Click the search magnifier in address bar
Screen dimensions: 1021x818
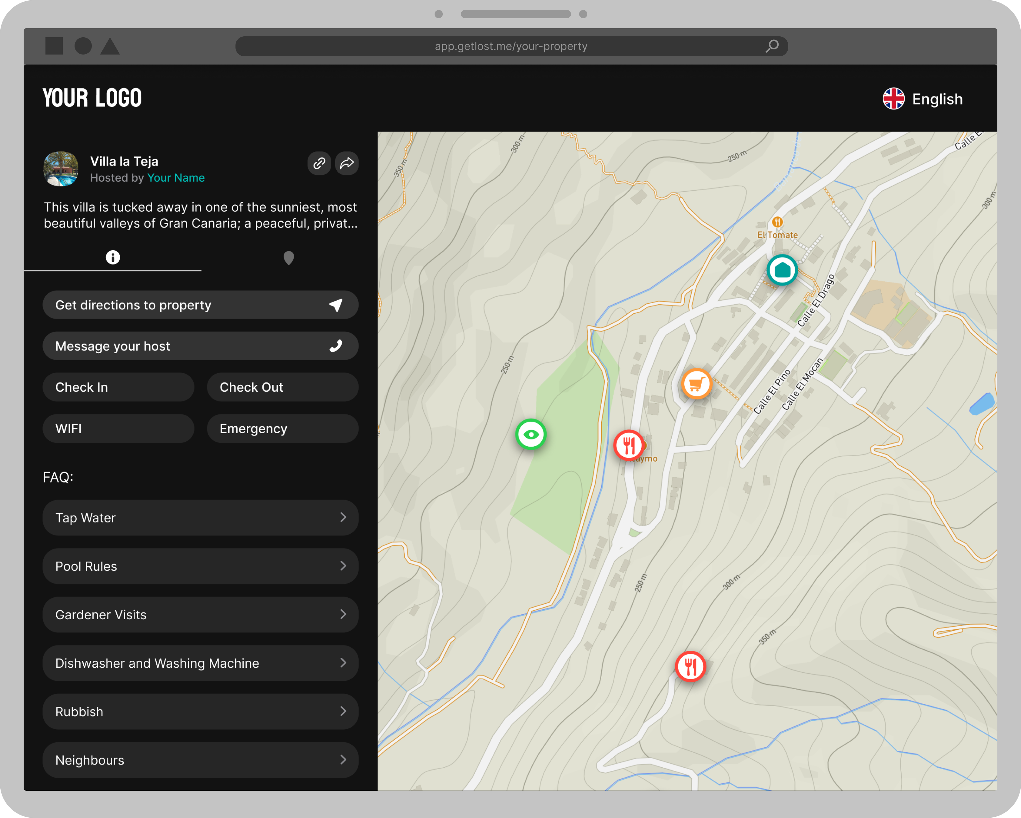[772, 46]
